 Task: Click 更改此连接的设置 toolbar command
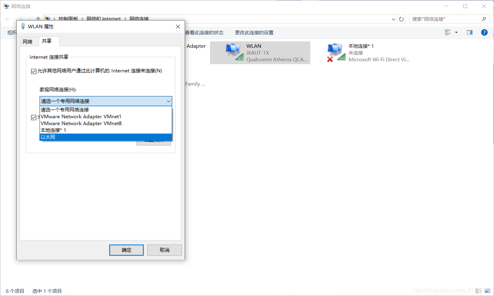point(254,33)
